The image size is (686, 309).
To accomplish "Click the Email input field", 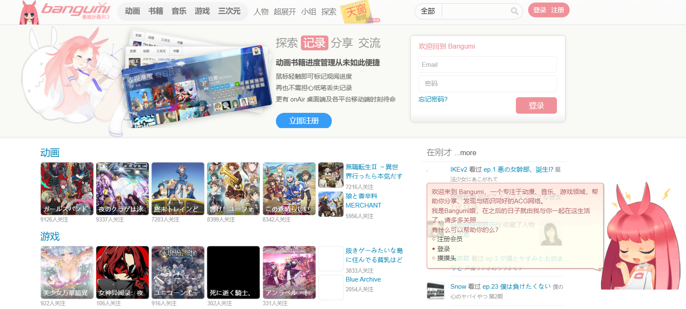I will click(488, 64).
